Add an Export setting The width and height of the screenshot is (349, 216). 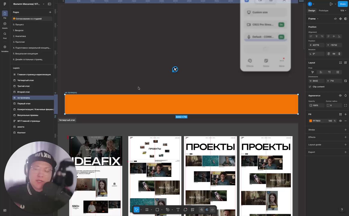(x=345, y=152)
